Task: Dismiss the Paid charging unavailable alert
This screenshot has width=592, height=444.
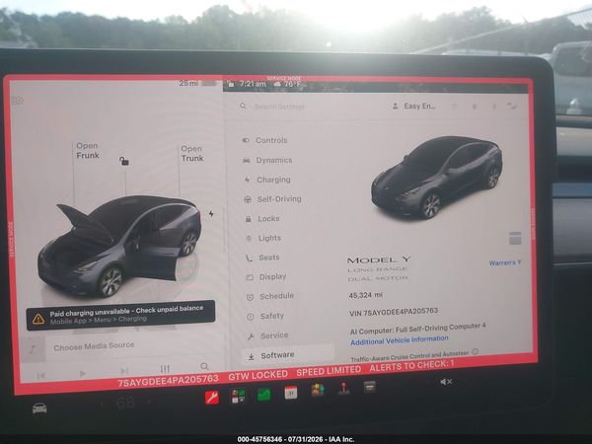Action: pyautogui.click(x=120, y=315)
